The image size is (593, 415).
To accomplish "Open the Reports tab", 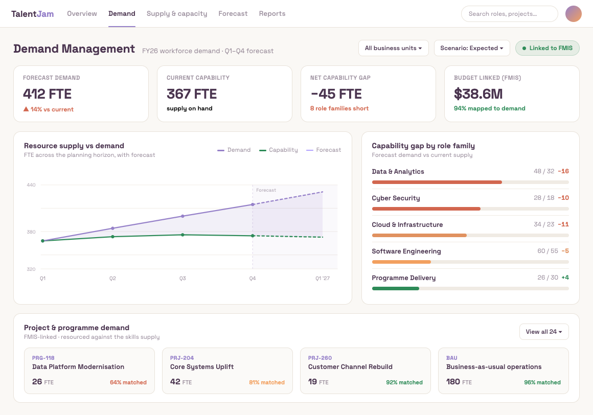I will pyautogui.click(x=272, y=14).
